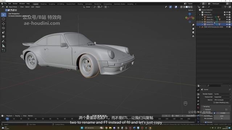The image size is (232, 130).
Task: Select the Cursor tool
Action: point(3,19)
